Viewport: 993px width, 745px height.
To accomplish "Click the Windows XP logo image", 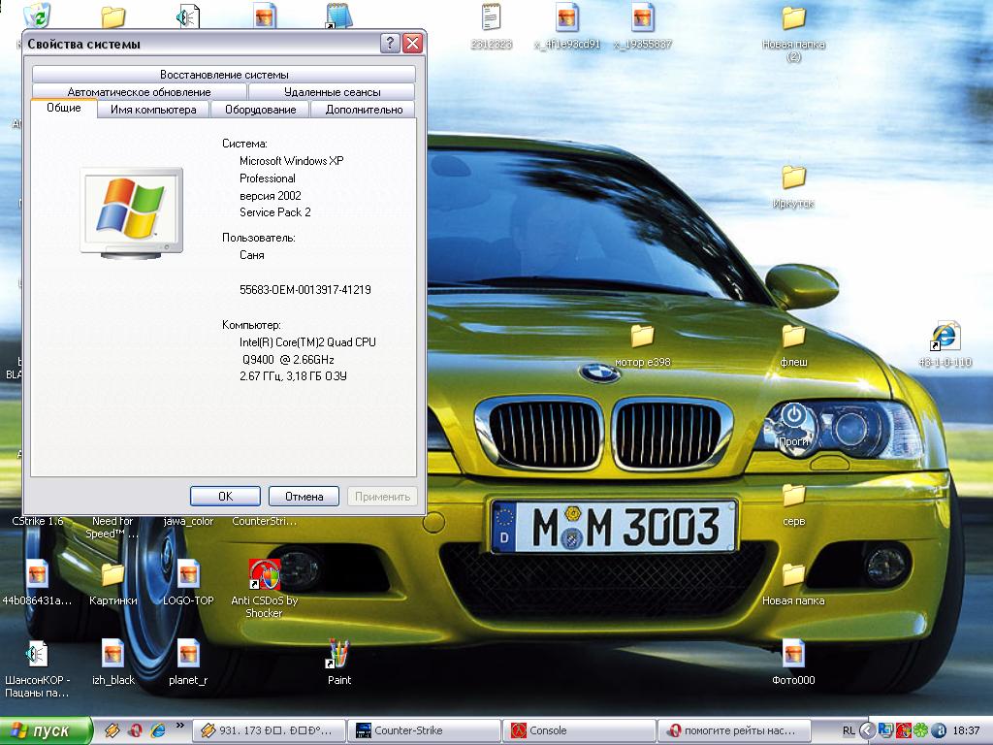I will click(131, 212).
